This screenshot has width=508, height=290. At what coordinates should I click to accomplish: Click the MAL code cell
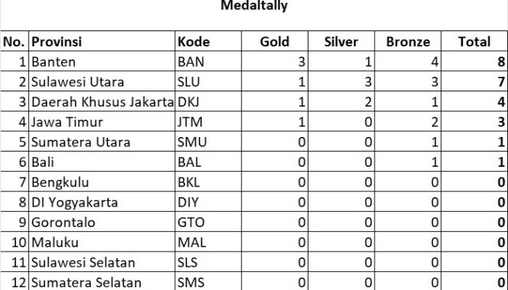click(191, 242)
